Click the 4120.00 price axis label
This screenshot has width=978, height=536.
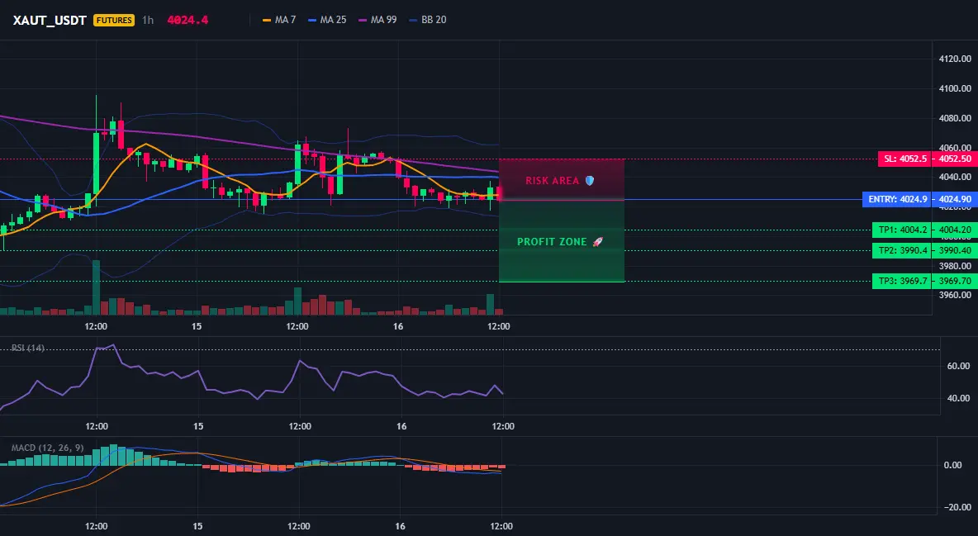[x=955, y=59]
